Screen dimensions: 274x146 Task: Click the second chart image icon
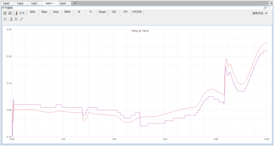click(10, 13)
